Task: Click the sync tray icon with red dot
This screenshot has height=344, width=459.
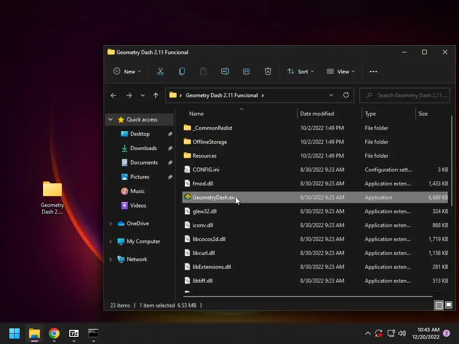Action: (x=379, y=333)
